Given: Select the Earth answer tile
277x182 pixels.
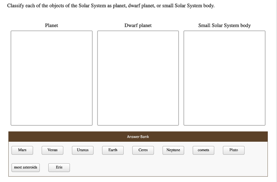Looking at the screenshot, I should (113, 150).
